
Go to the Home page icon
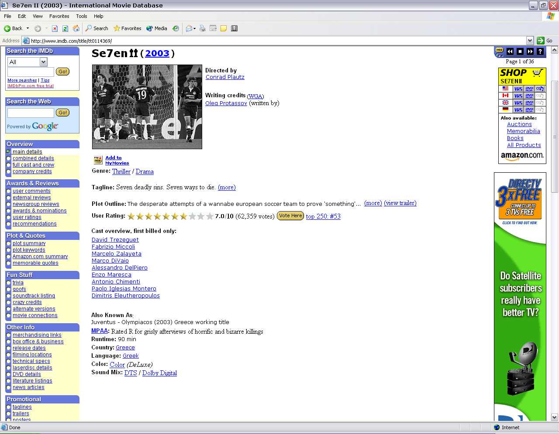[x=76, y=28]
